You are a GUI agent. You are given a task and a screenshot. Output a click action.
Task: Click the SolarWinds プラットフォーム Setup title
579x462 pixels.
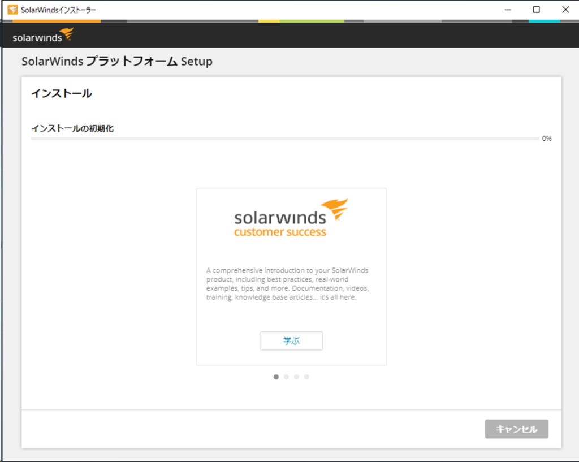point(117,61)
